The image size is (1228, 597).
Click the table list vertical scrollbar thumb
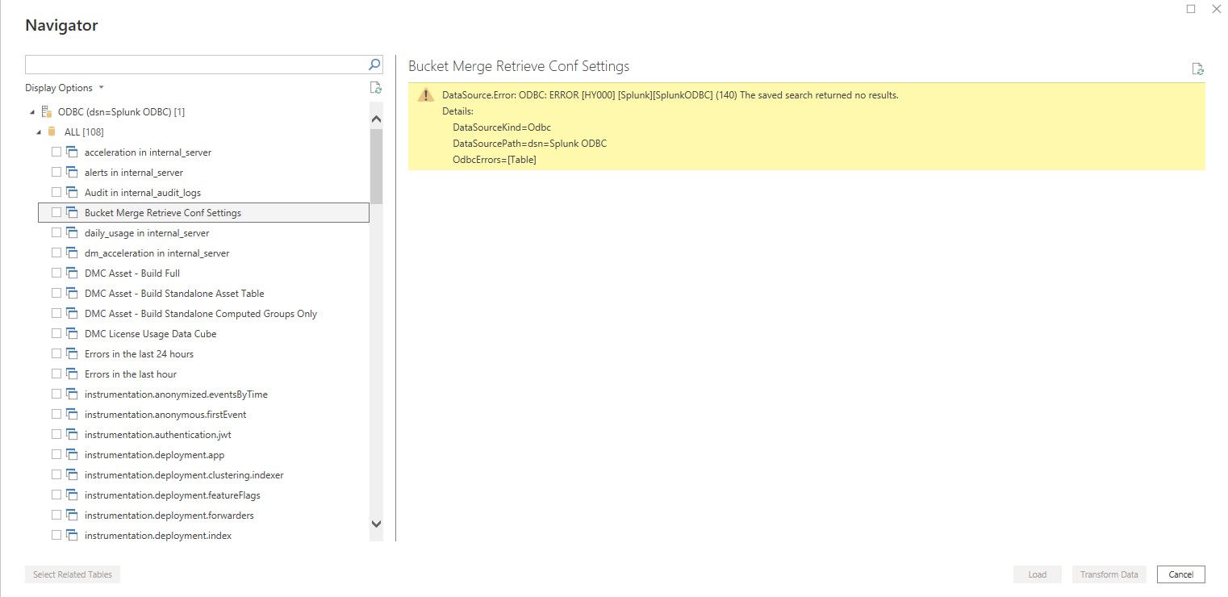pyautogui.click(x=376, y=165)
